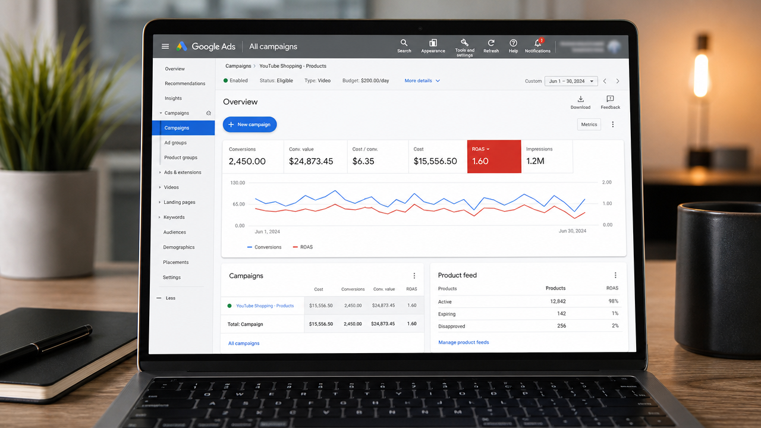761x428 pixels.
Task: Follow the All campaigns link in the Campaigns card
Action: [244, 343]
